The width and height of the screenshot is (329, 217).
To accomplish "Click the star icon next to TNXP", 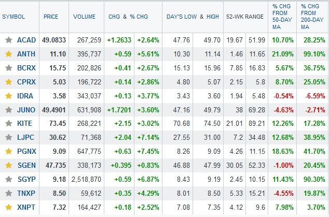I will [9, 193].
